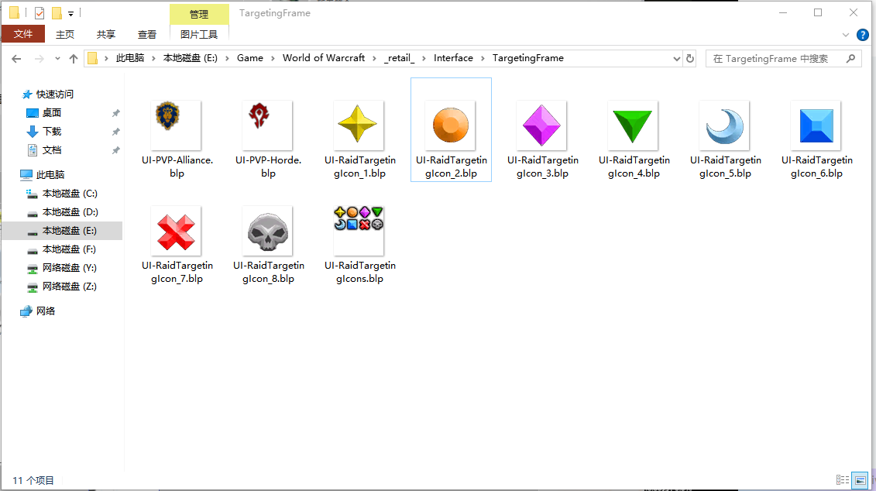The height and width of the screenshot is (491, 876).
Task: Expand the chevron after Interface in path
Action: click(483, 58)
